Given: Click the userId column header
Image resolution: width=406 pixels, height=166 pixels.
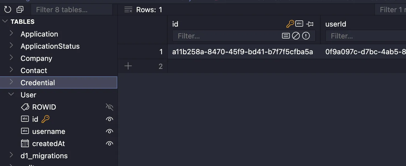Looking at the screenshot, I should [336, 24].
